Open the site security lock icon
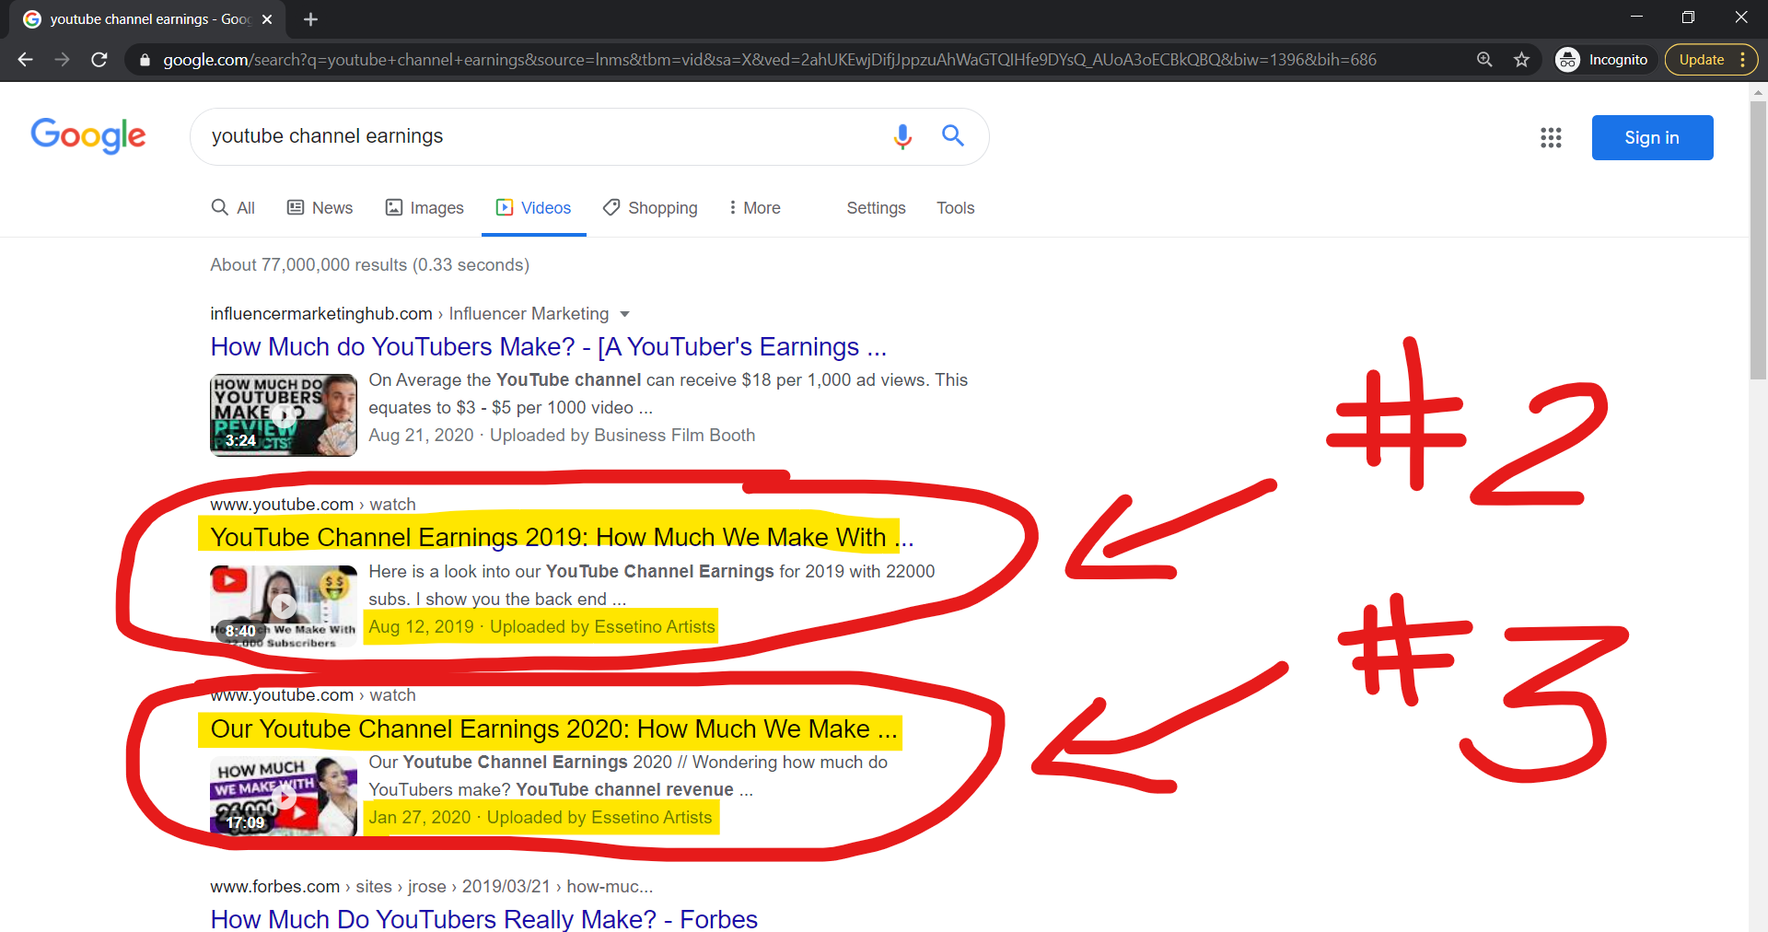This screenshot has width=1768, height=932. coord(144,59)
